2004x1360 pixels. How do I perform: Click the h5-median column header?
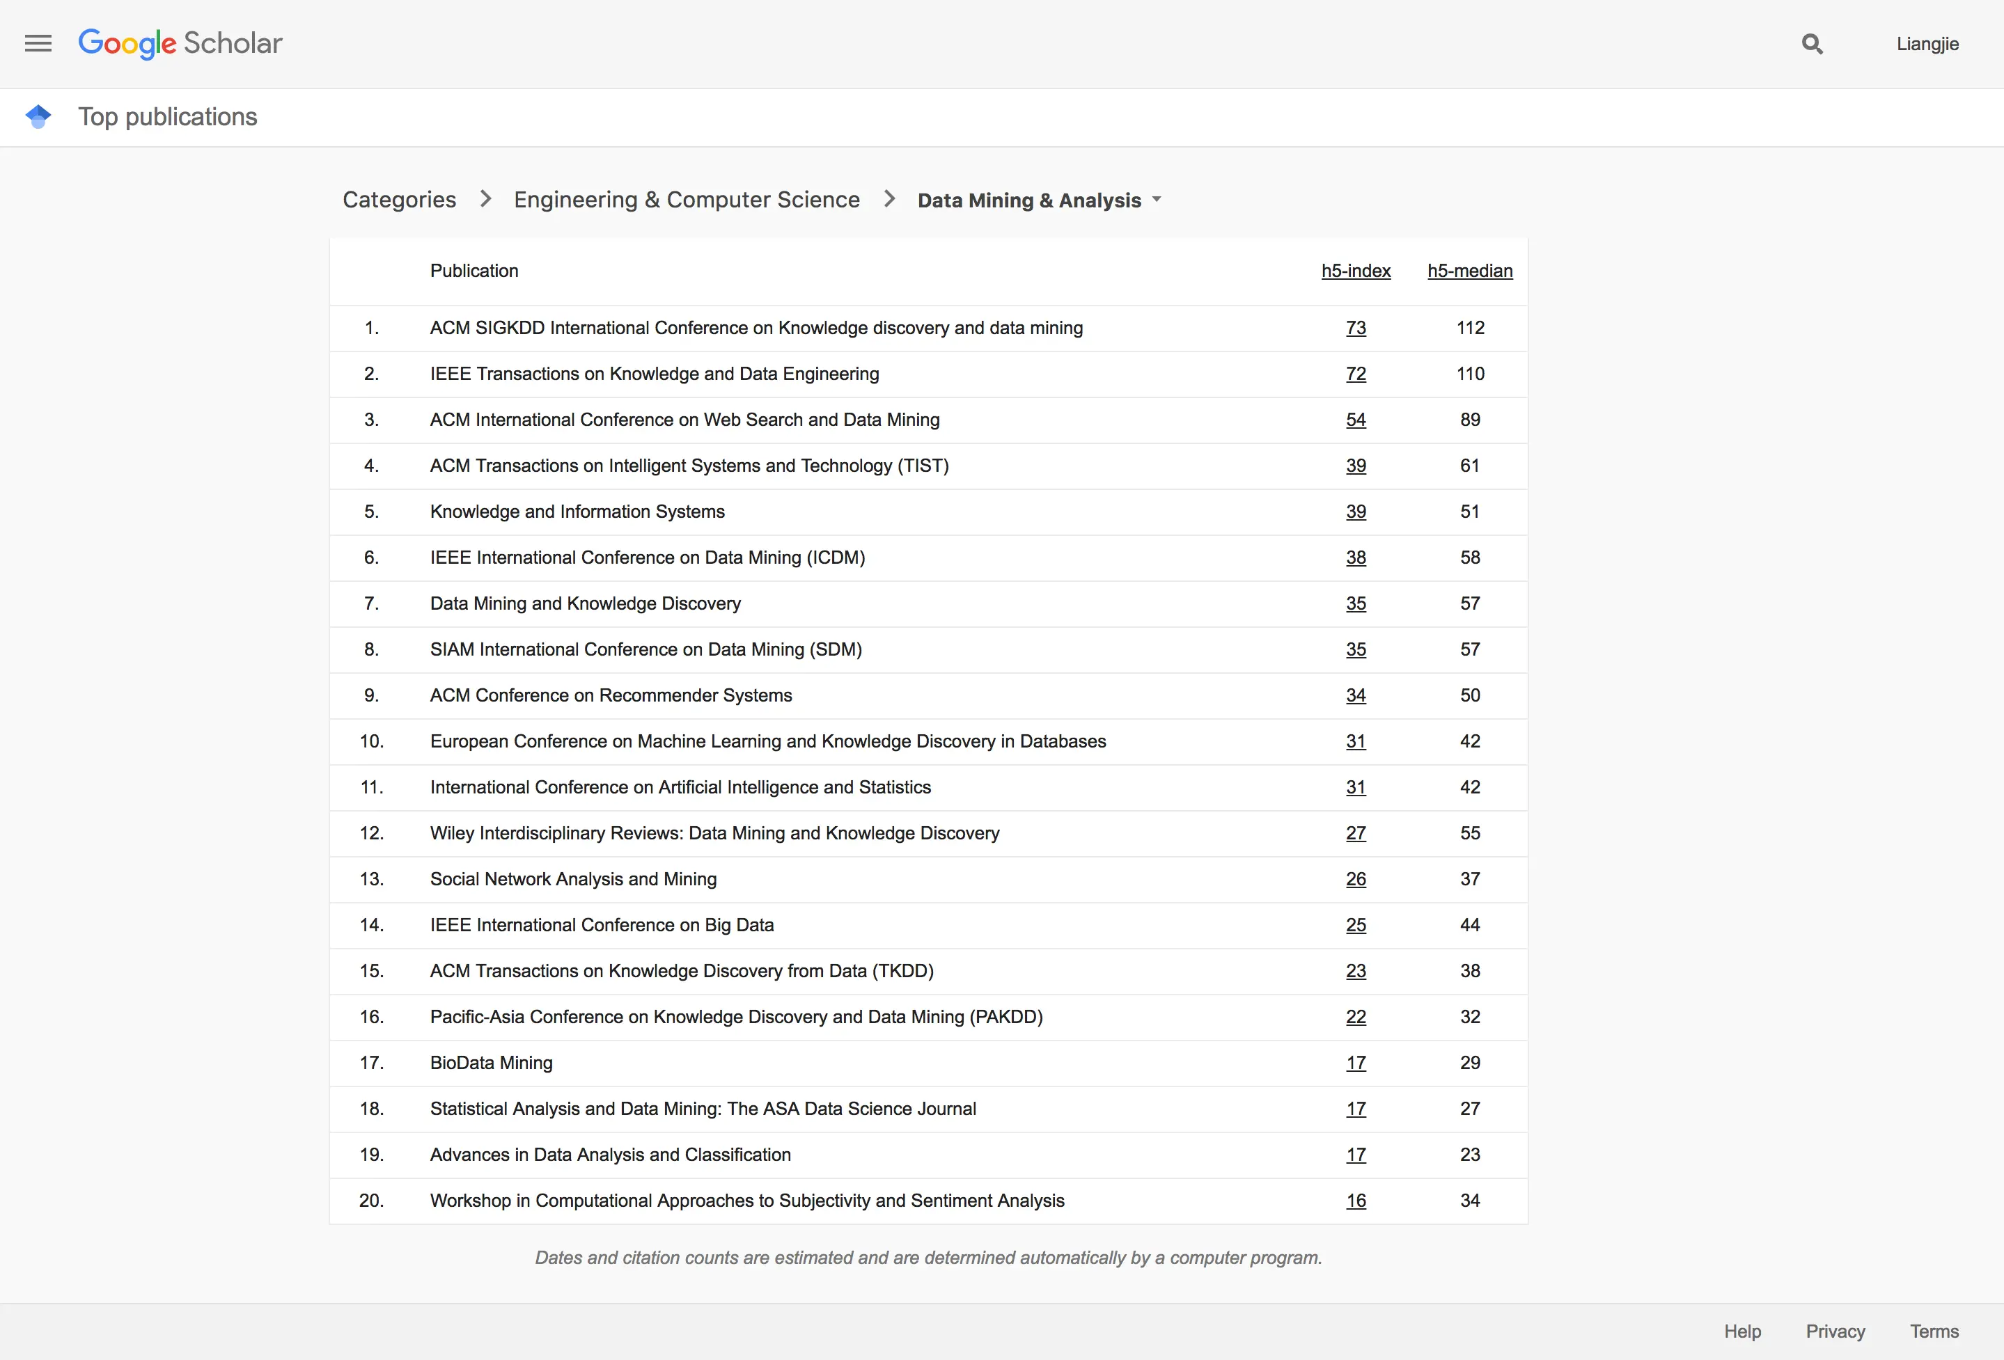click(1469, 271)
